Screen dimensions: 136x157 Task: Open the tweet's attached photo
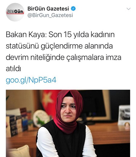click(x=68, y=123)
